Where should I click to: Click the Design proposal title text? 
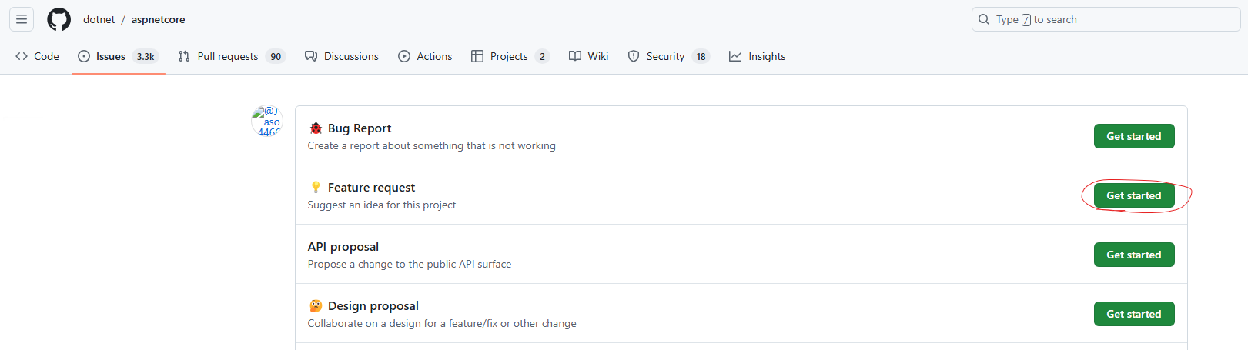pos(373,305)
